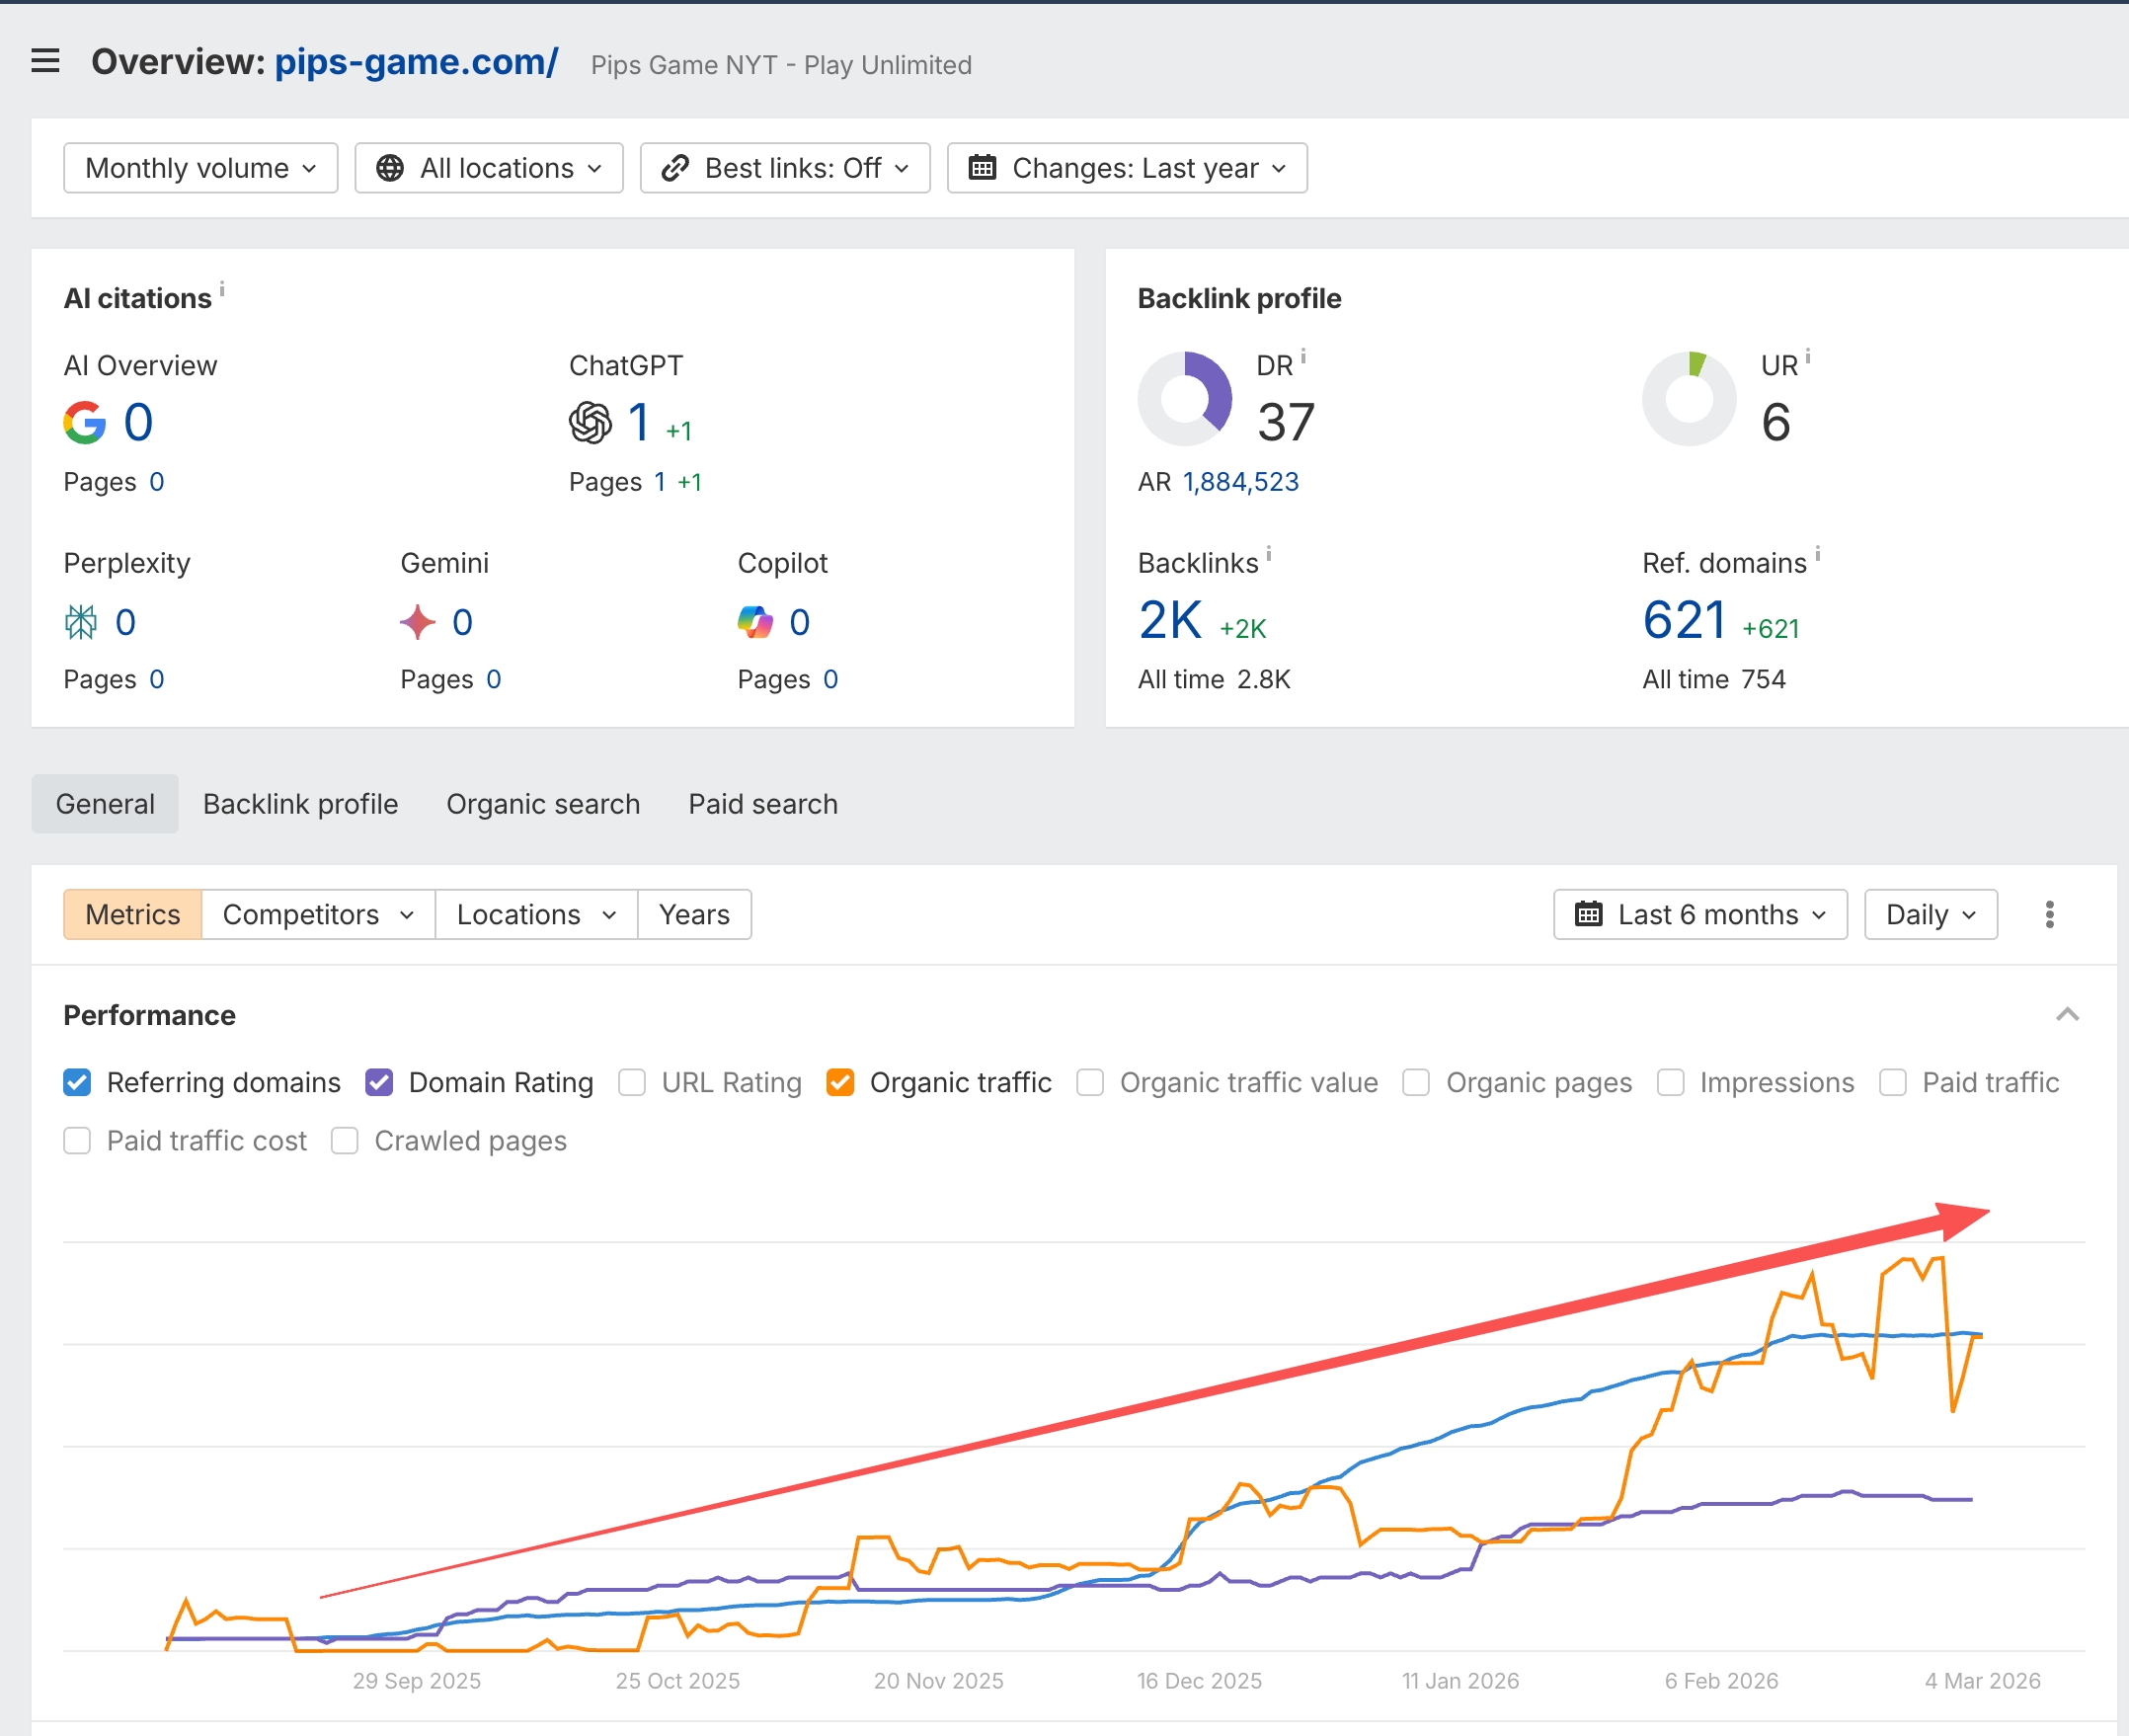Viewport: 2129px width, 1736px height.
Task: Click the Gemini citations icon
Action: pos(418,622)
